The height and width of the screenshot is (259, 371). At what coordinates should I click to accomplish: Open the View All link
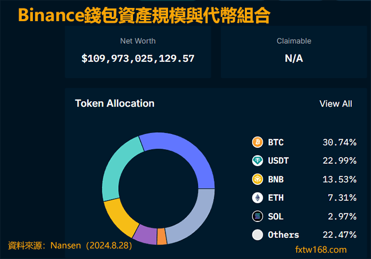(335, 104)
